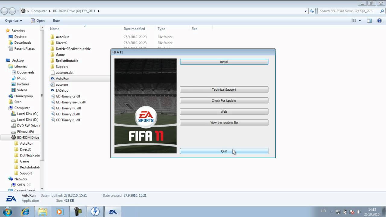Select Local Disk (C:) in navigation pane
Image resolution: width=386 pixels, height=217 pixels.
point(27,114)
